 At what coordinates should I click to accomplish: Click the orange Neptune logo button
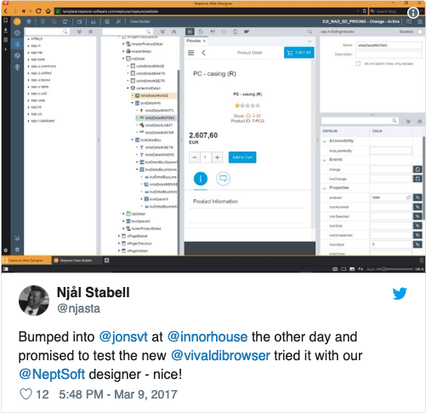pyautogui.click(x=17, y=21)
